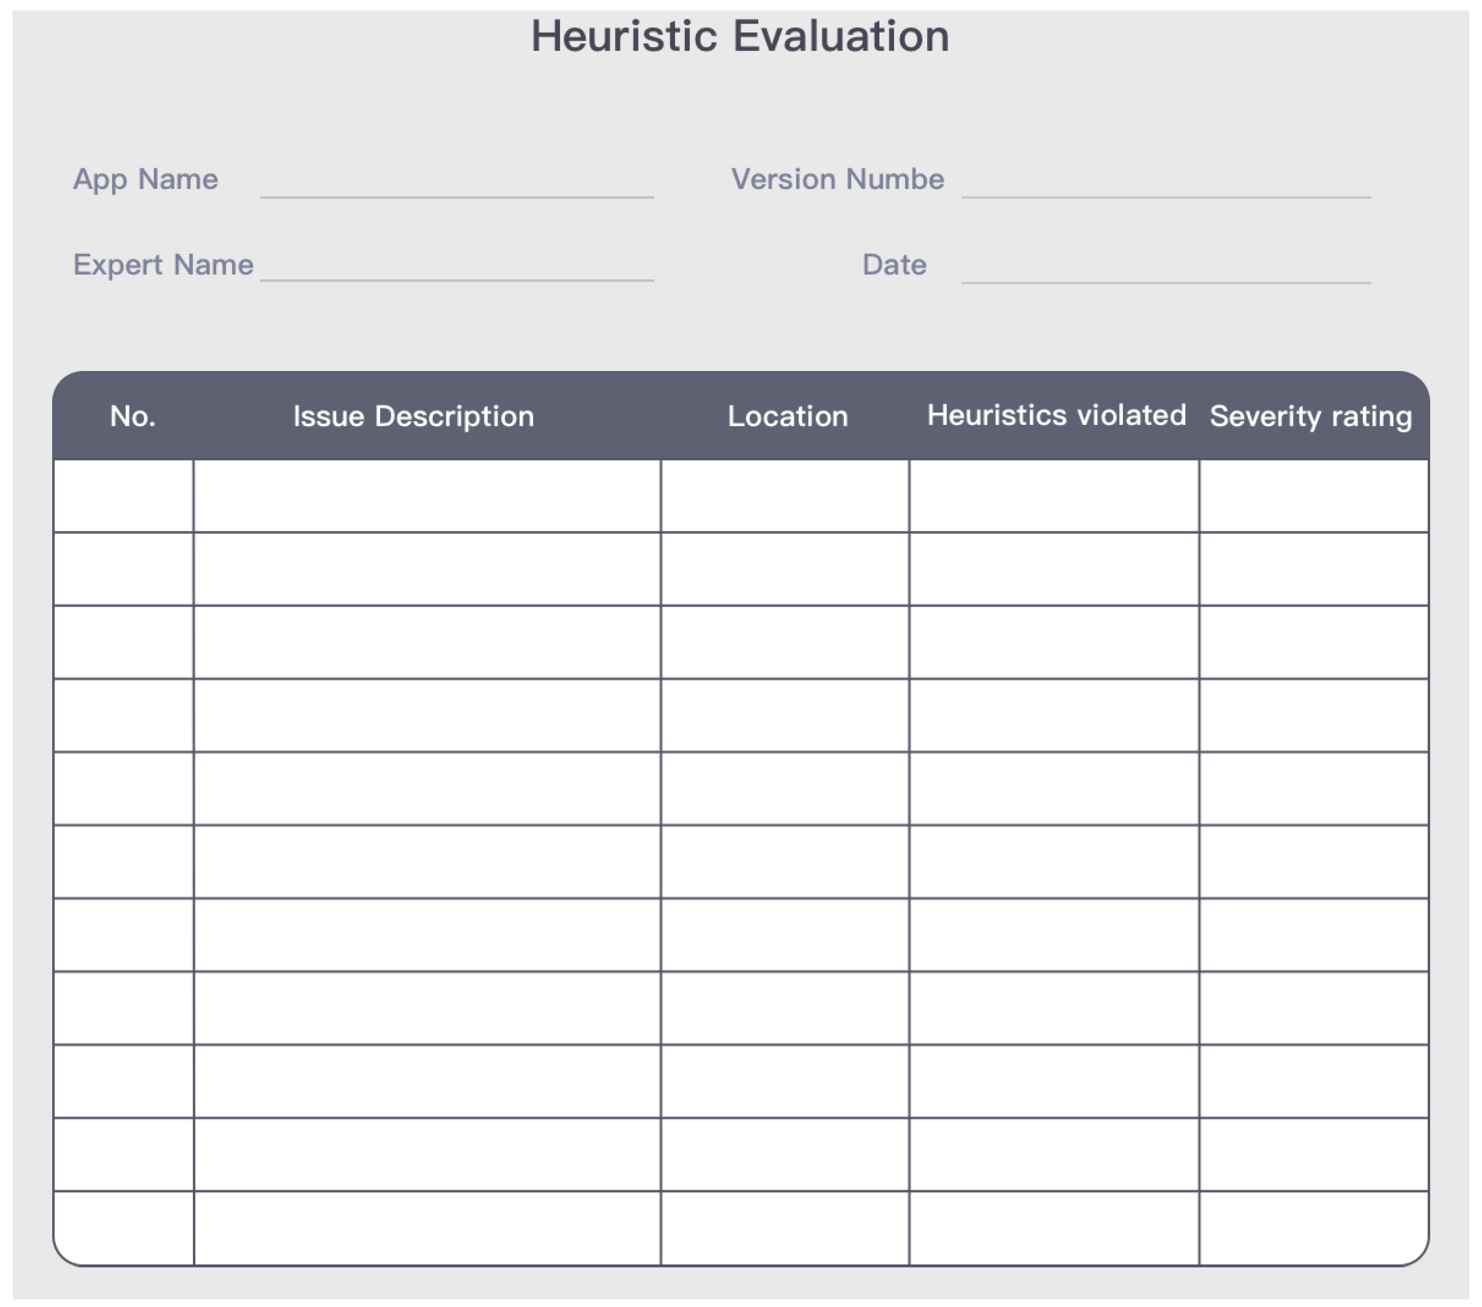Click last row Severity rating cell
The image size is (1482, 1307).
(1314, 1228)
